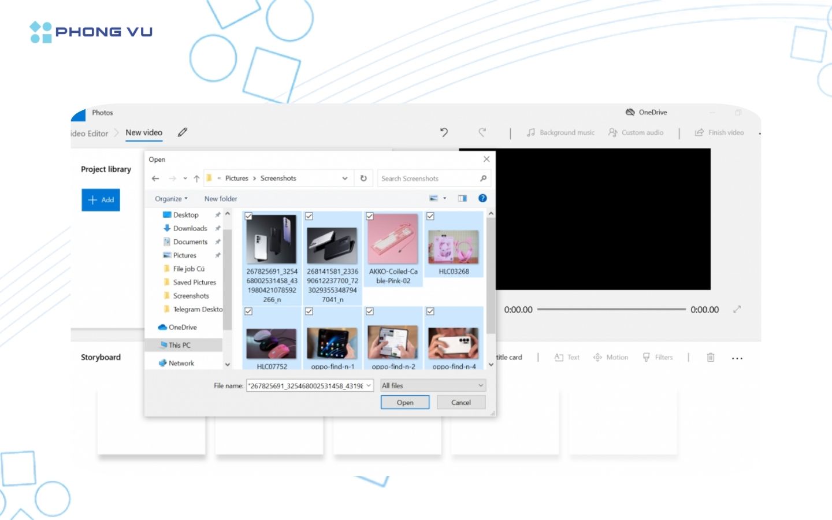Open the All files file type dropdown
Screen dimensions: 832x520
[x=432, y=385]
